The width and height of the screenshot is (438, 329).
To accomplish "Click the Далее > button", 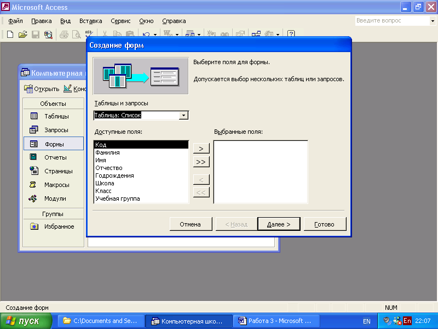I will pyautogui.click(x=279, y=224).
